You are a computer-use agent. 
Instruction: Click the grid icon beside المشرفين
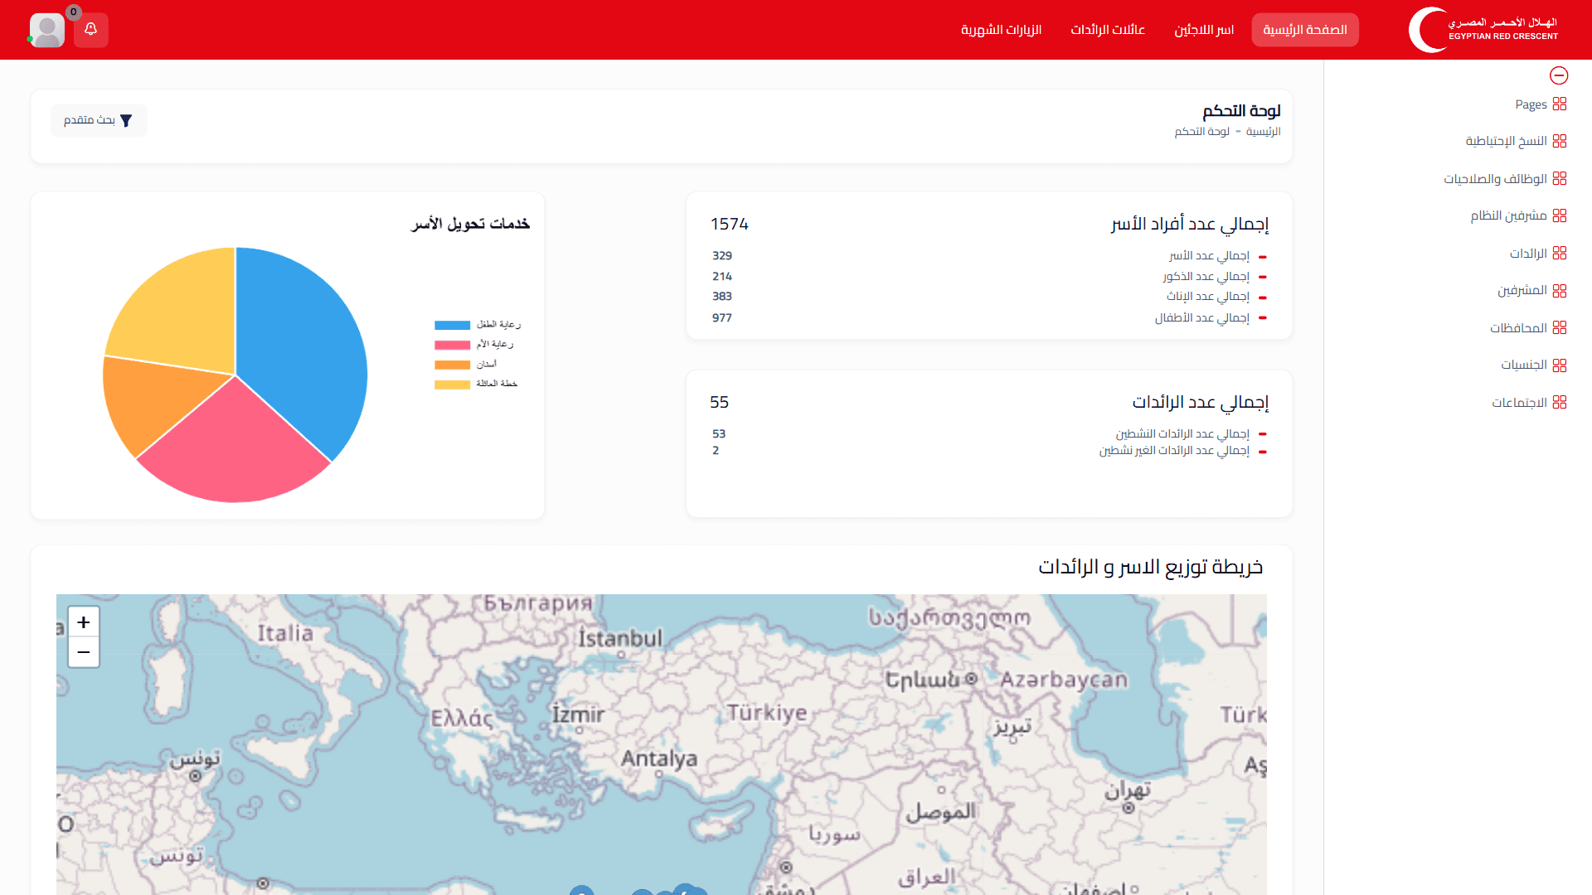click(x=1560, y=290)
